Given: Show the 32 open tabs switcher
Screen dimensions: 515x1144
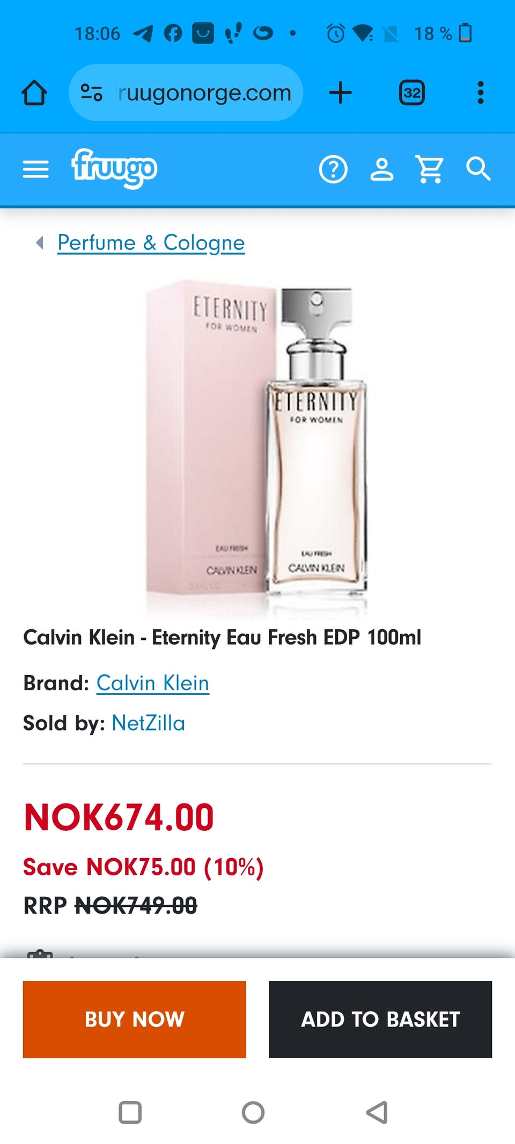Looking at the screenshot, I should coord(411,93).
